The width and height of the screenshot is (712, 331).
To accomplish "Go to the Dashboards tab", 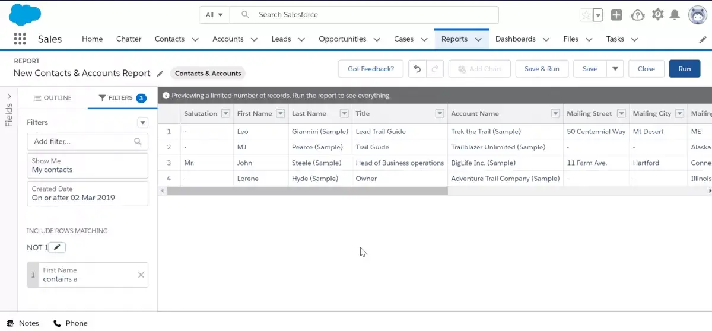I will (x=516, y=39).
